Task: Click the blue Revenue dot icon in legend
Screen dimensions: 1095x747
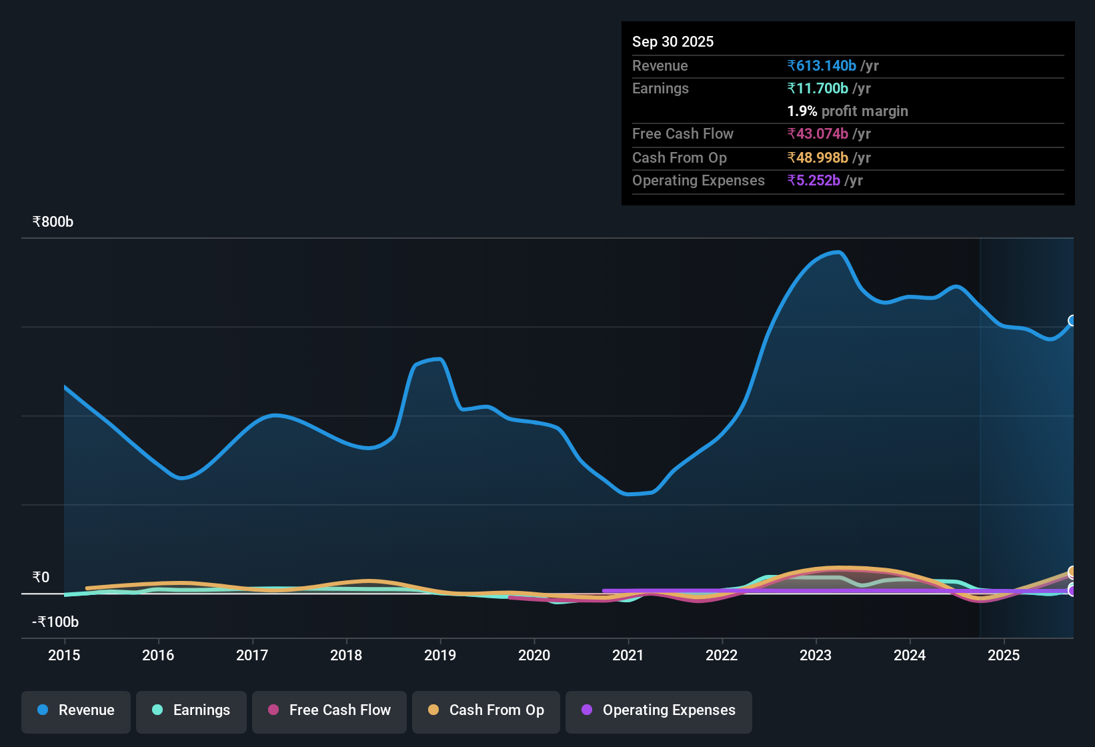Action: pyautogui.click(x=43, y=710)
